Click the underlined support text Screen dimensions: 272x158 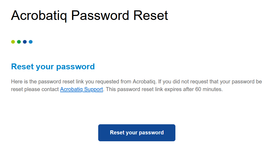tap(81, 89)
